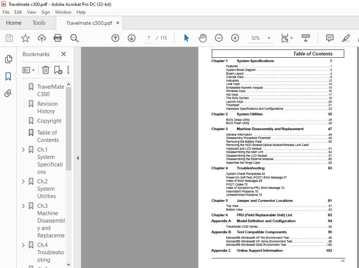
Task: Open the Help menu
Action: pyautogui.click(x=81, y=12)
